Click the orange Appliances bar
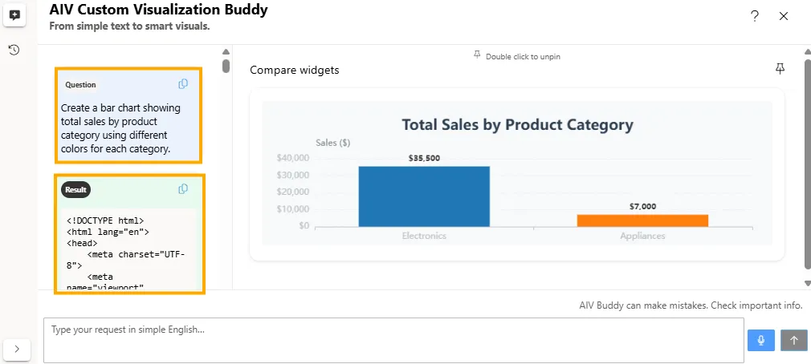 coord(642,220)
